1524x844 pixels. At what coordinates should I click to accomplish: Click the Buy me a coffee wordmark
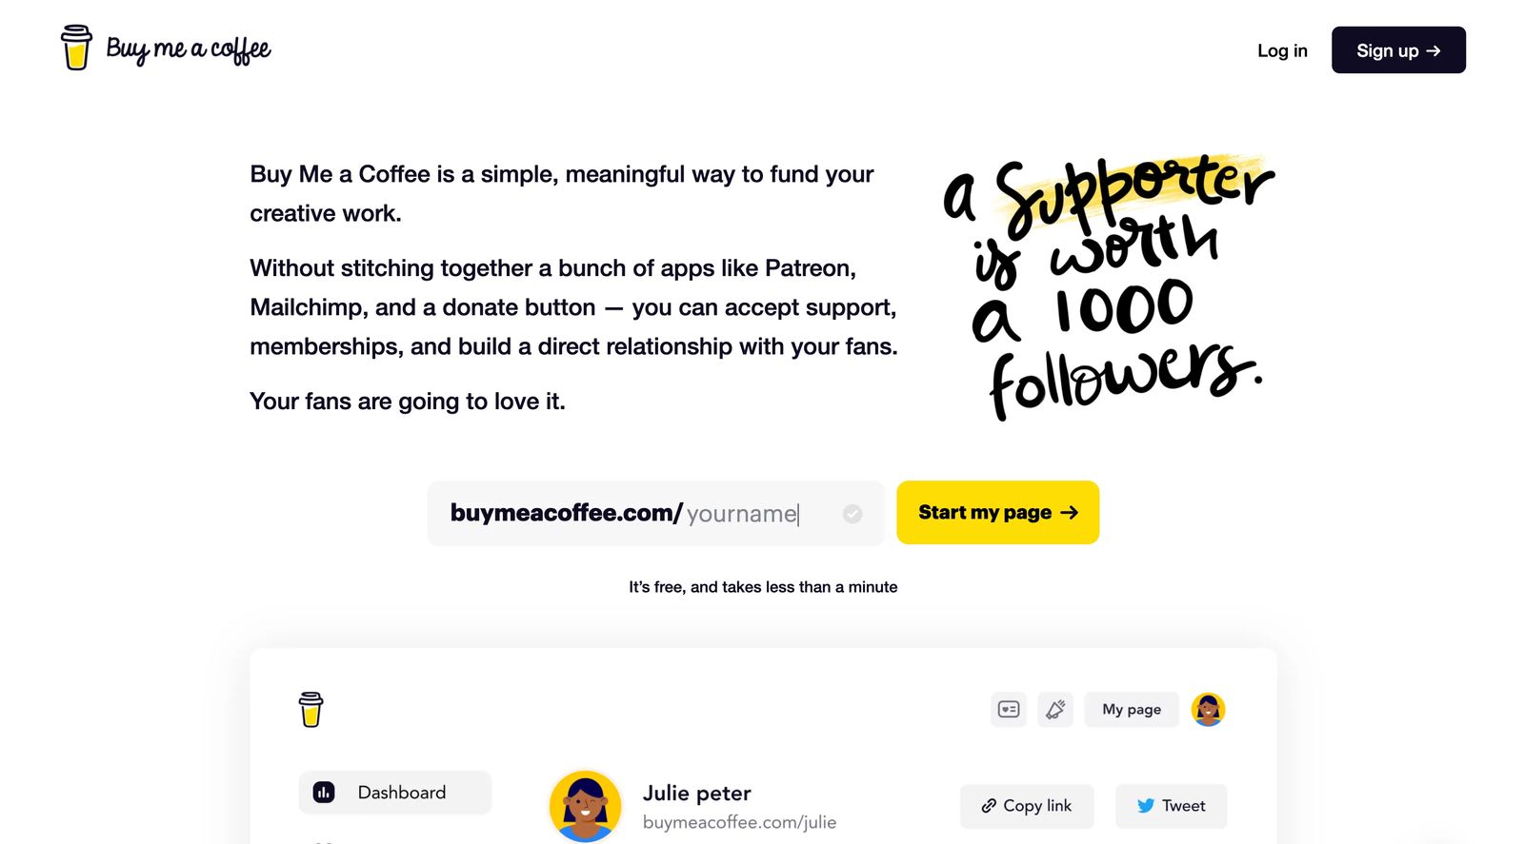click(189, 49)
